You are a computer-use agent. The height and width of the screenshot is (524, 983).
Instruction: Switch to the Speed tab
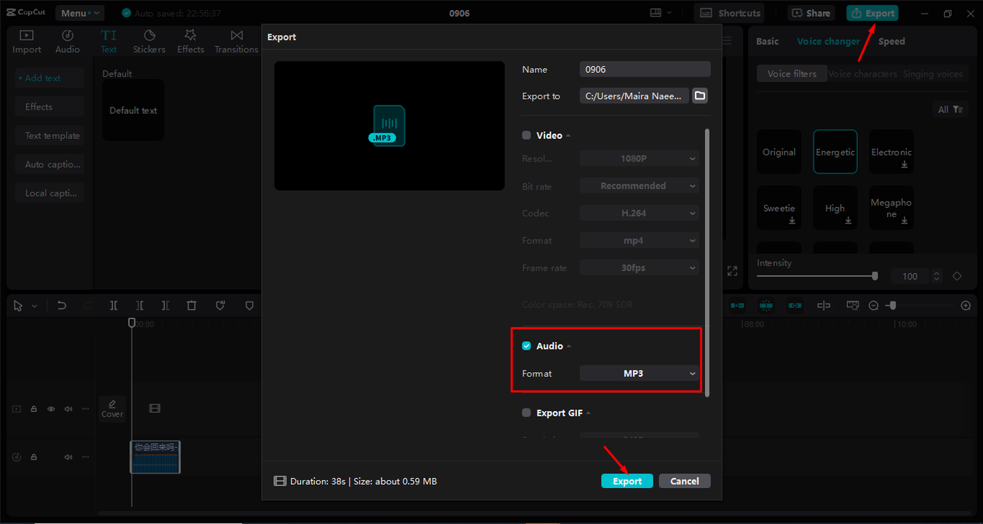pos(892,41)
